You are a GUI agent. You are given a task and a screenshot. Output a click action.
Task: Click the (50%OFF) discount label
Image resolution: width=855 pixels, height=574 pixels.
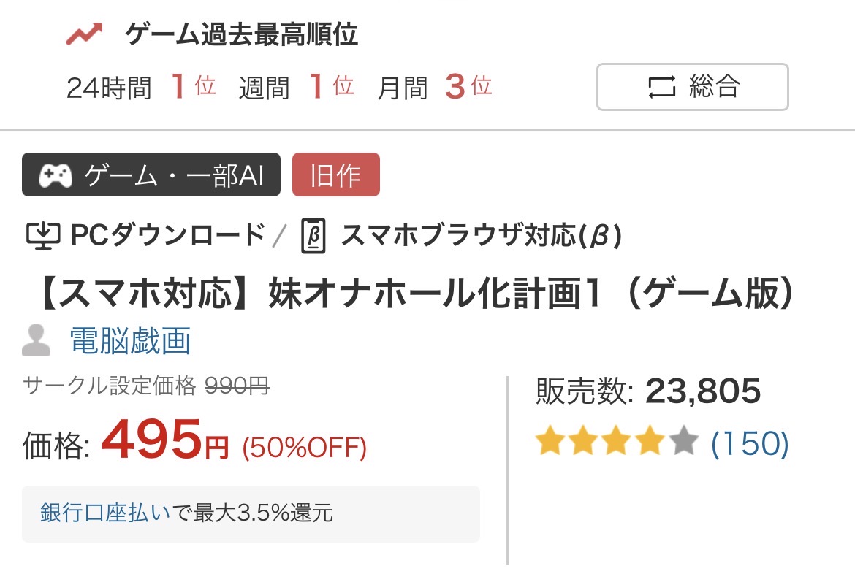tap(304, 448)
